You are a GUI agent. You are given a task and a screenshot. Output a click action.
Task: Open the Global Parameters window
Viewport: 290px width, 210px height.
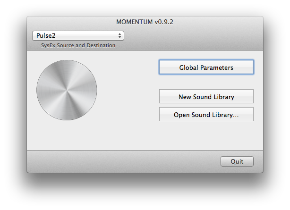tap(206, 67)
